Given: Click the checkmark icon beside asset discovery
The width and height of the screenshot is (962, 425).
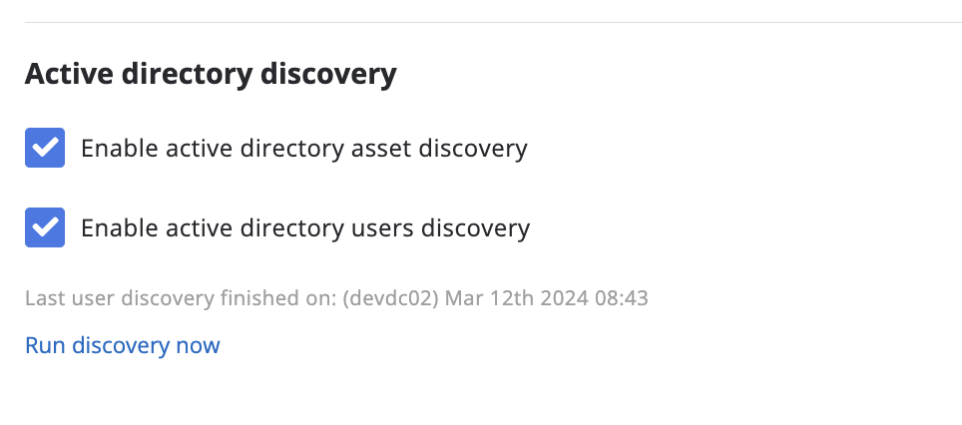Looking at the screenshot, I should pyautogui.click(x=45, y=148).
